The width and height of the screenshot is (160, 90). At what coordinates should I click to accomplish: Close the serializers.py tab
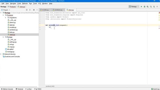(x=64, y=10)
